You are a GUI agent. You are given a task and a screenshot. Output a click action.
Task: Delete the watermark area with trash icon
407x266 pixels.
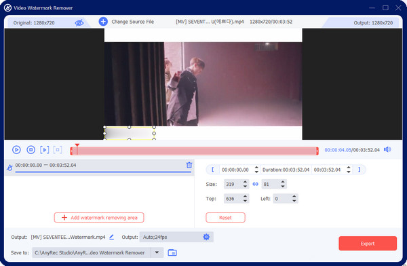[189, 165]
